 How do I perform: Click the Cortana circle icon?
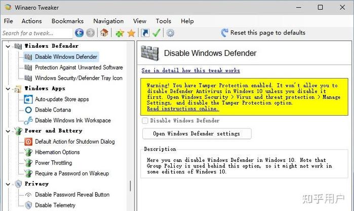pyautogui.click(x=28, y=110)
